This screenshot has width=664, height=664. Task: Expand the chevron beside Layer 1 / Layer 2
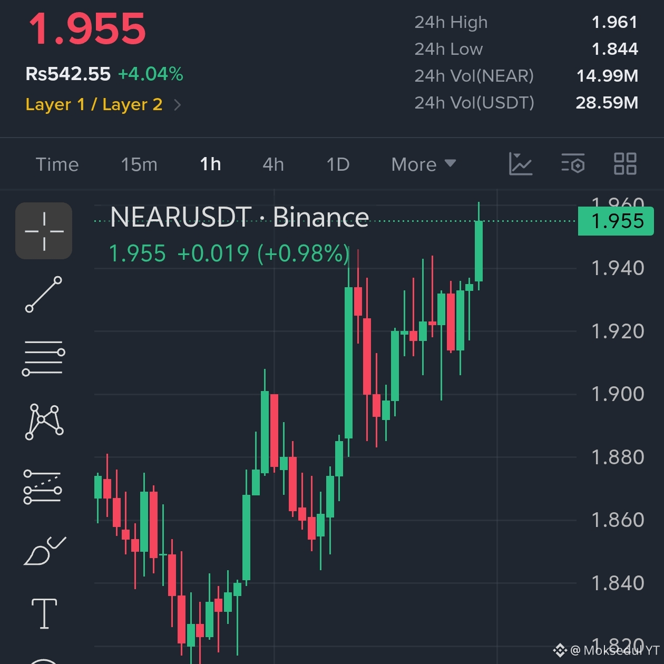tap(178, 105)
